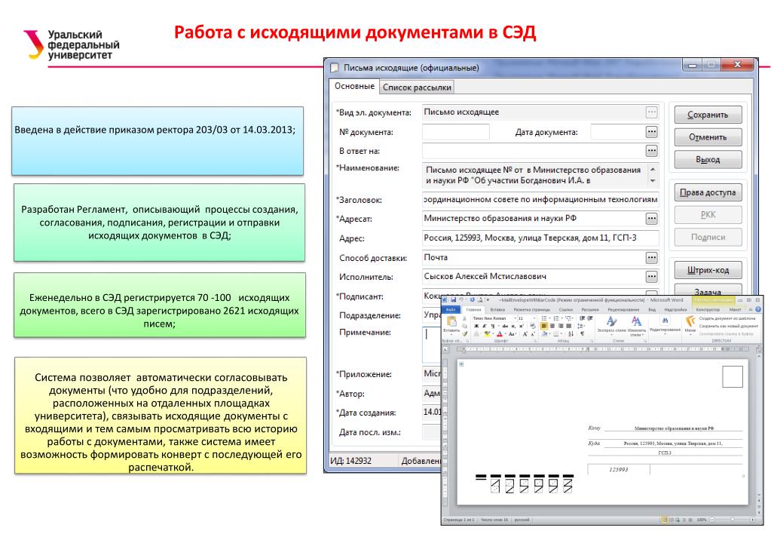This screenshot has width=771, height=534.
Task: Open the Times New Roman font dropdown
Action: (x=516, y=318)
